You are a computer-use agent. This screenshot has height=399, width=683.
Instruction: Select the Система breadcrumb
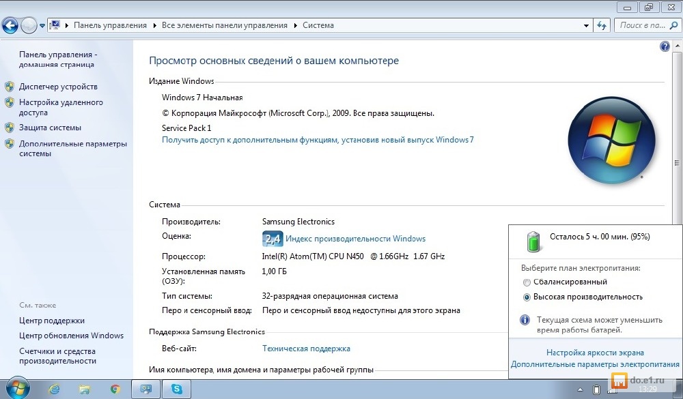[318, 25]
